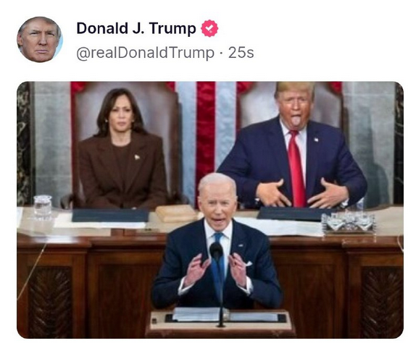Click the standing man's red tie
416x351 pixels.
pos(297,169)
